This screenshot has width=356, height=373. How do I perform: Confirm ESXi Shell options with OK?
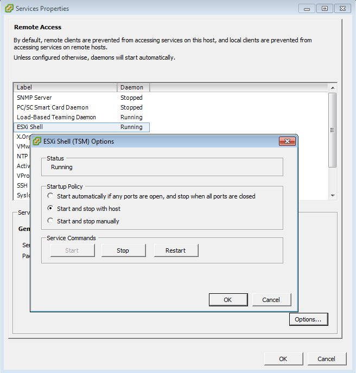[x=228, y=300]
